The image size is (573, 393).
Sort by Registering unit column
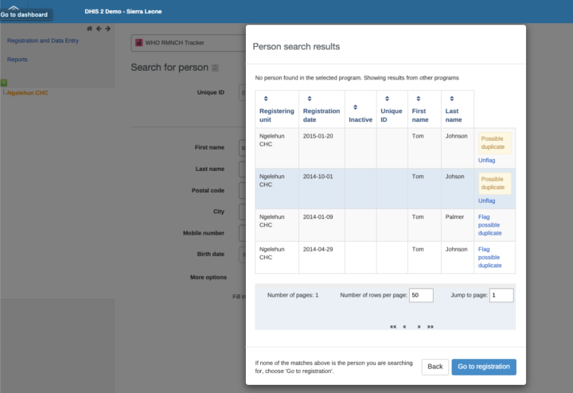[x=266, y=99]
